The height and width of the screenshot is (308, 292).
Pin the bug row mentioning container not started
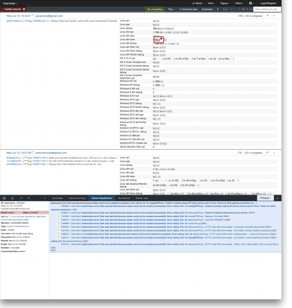tap(58, 227)
